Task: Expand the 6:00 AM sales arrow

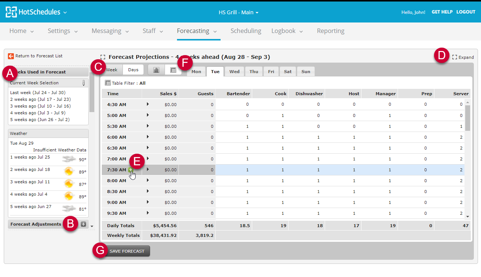Action: (x=148, y=137)
